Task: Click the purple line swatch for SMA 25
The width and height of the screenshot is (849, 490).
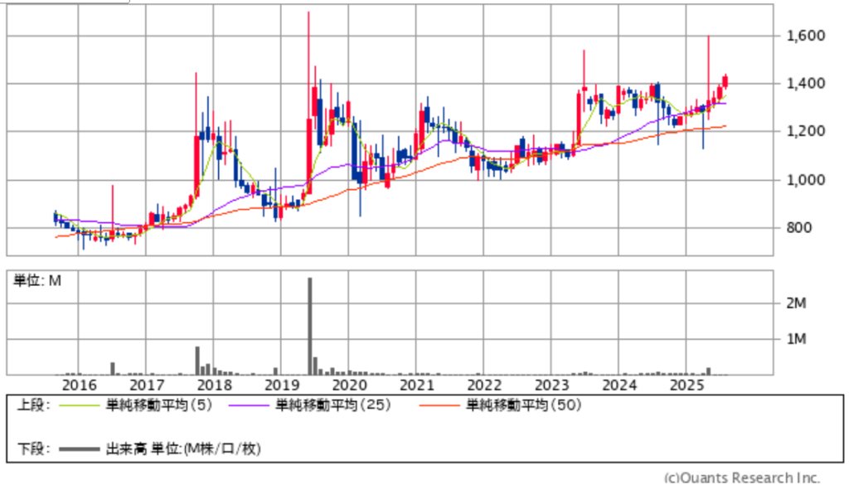Action: 249,405
